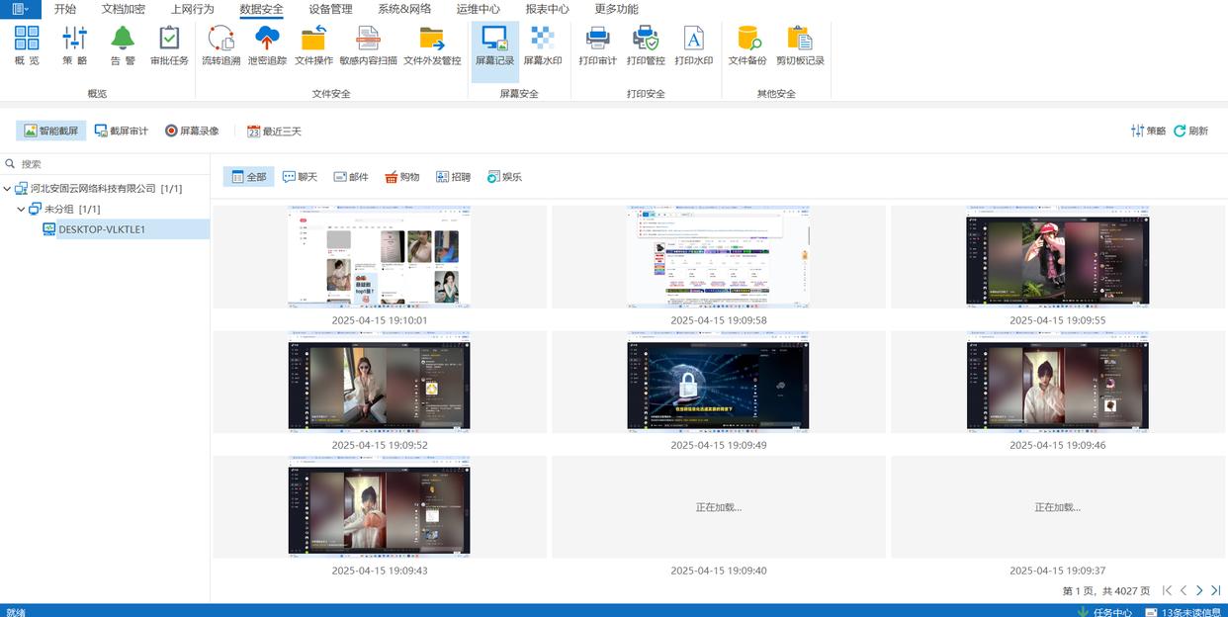
Task: Click the 刷新 button
Action: coord(1190,131)
